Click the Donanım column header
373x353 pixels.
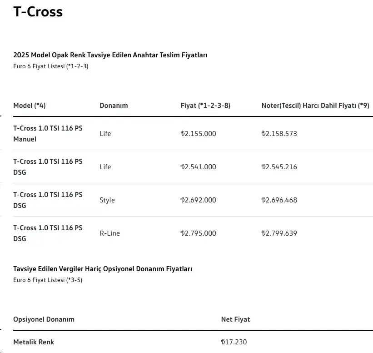tap(114, 106)
